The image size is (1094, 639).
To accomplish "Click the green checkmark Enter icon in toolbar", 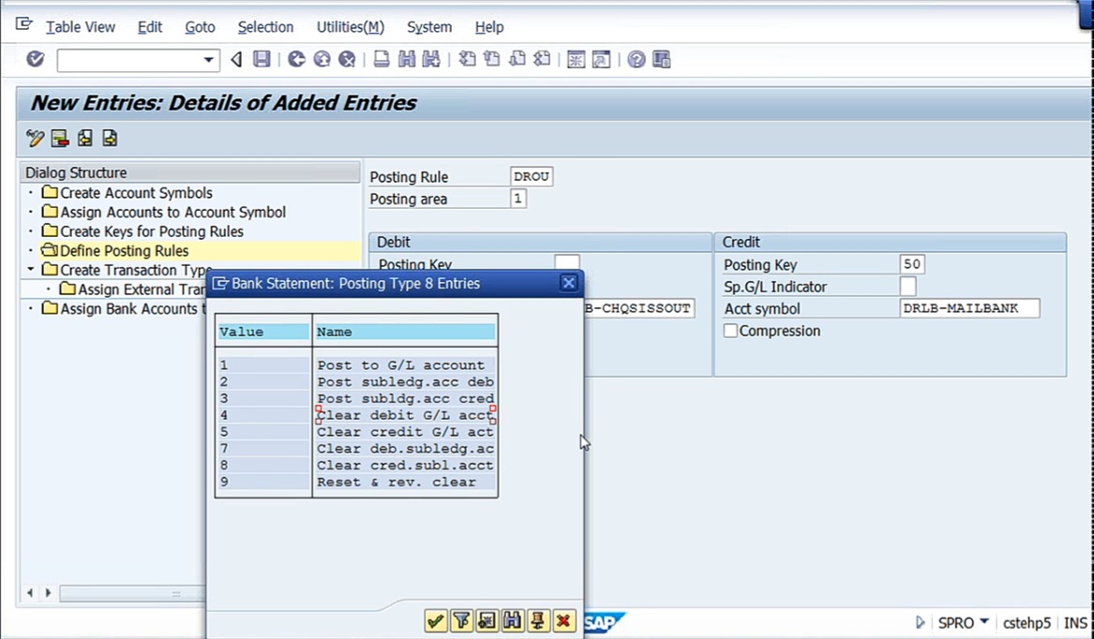I will coord(36,59).
